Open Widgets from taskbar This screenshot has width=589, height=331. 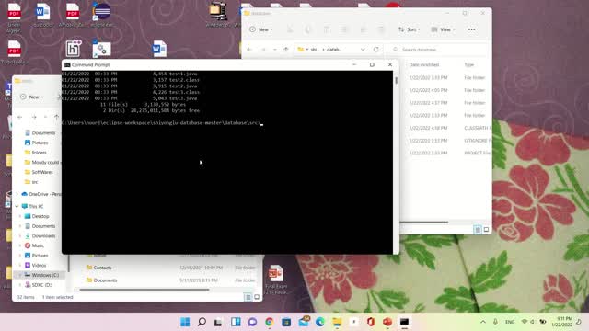coord(236,322)
